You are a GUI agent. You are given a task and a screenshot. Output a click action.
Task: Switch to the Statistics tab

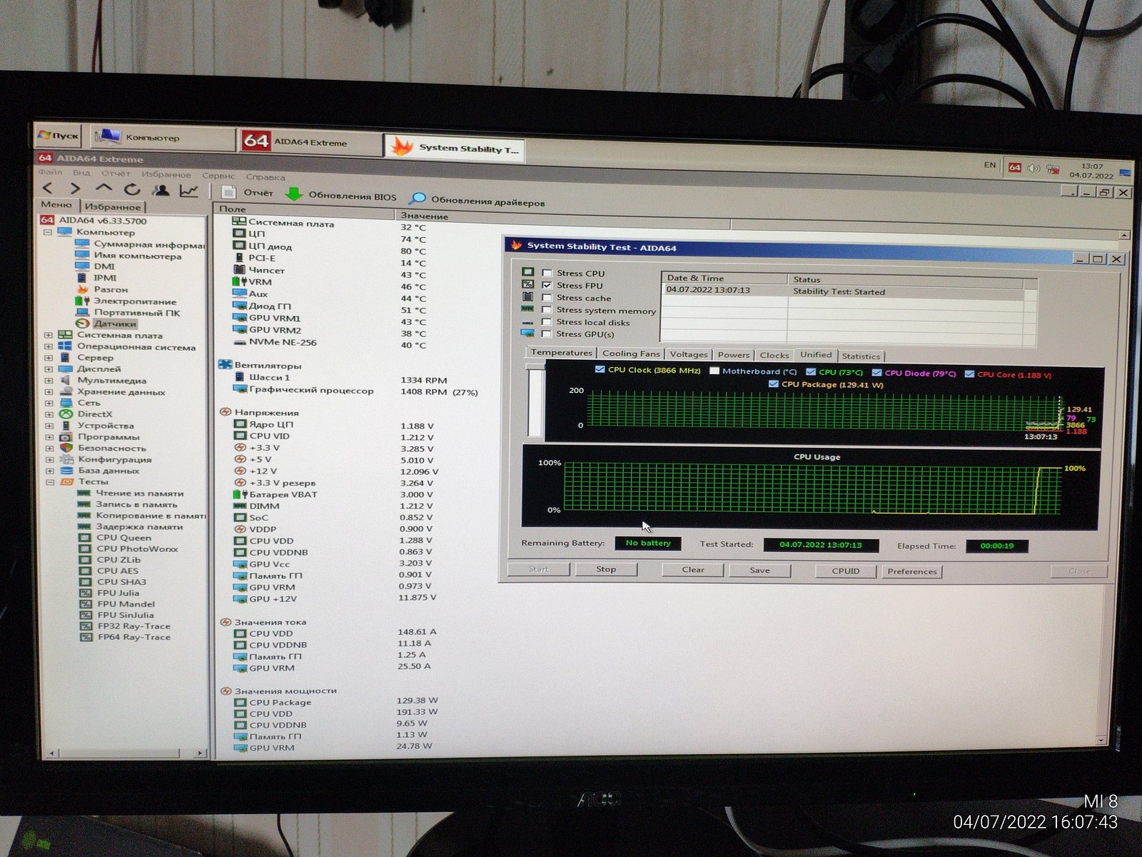click(x=861, y=356)
